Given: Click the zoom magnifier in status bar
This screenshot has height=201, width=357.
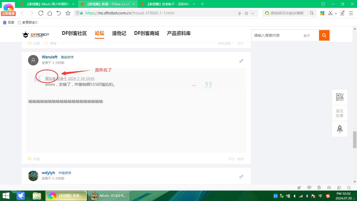Looking at the screenshot, I should tap(349, 188).
